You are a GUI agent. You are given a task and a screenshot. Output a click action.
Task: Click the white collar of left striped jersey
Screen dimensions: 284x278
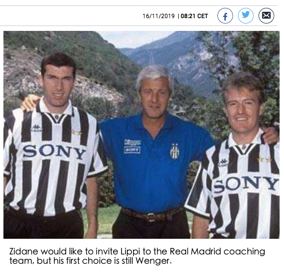click(55, 108)
